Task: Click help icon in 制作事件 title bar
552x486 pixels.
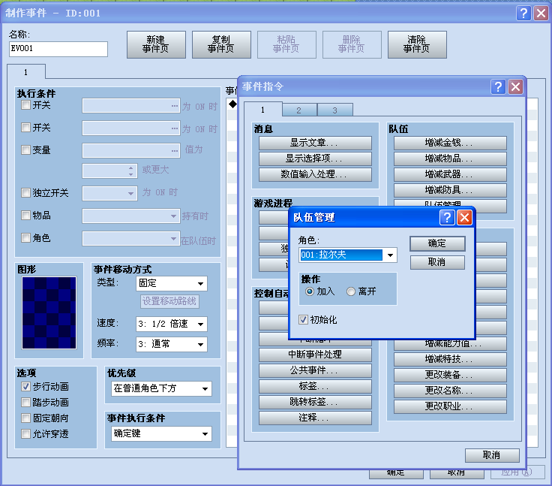Action: 523,14
